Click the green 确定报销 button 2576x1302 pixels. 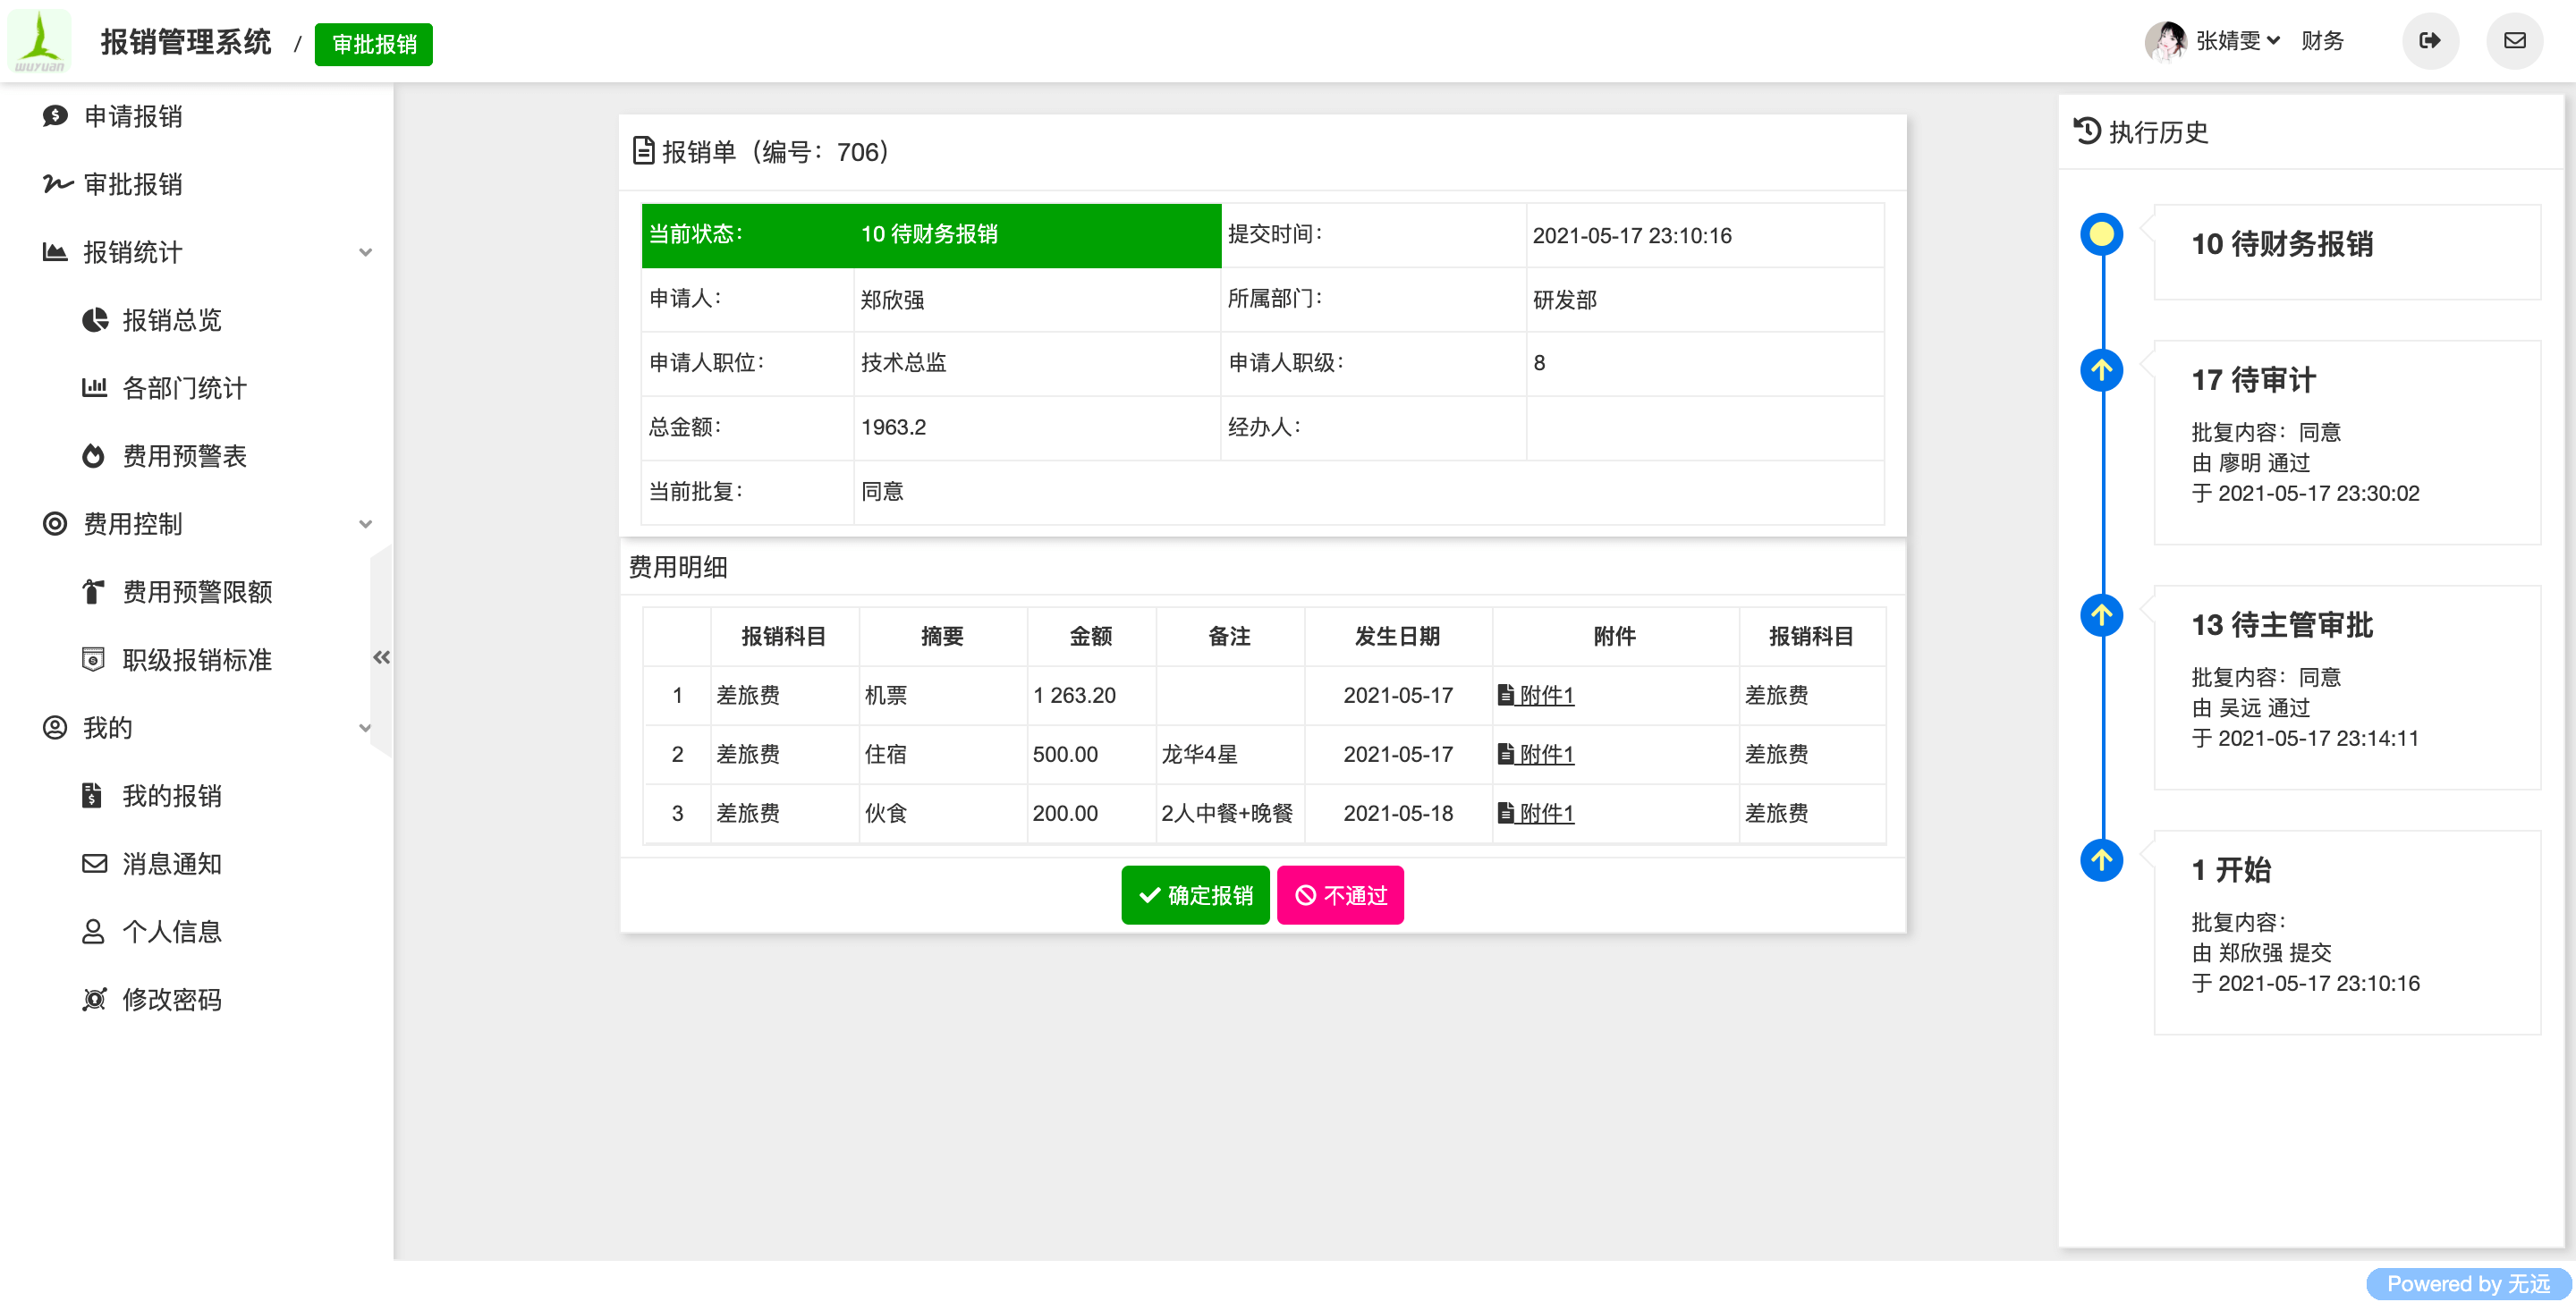coord(1195,895)
